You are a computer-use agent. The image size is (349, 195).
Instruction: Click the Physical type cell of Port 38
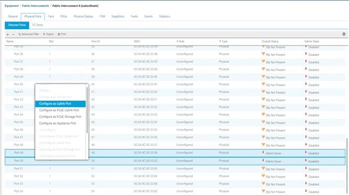click(224, 69)
